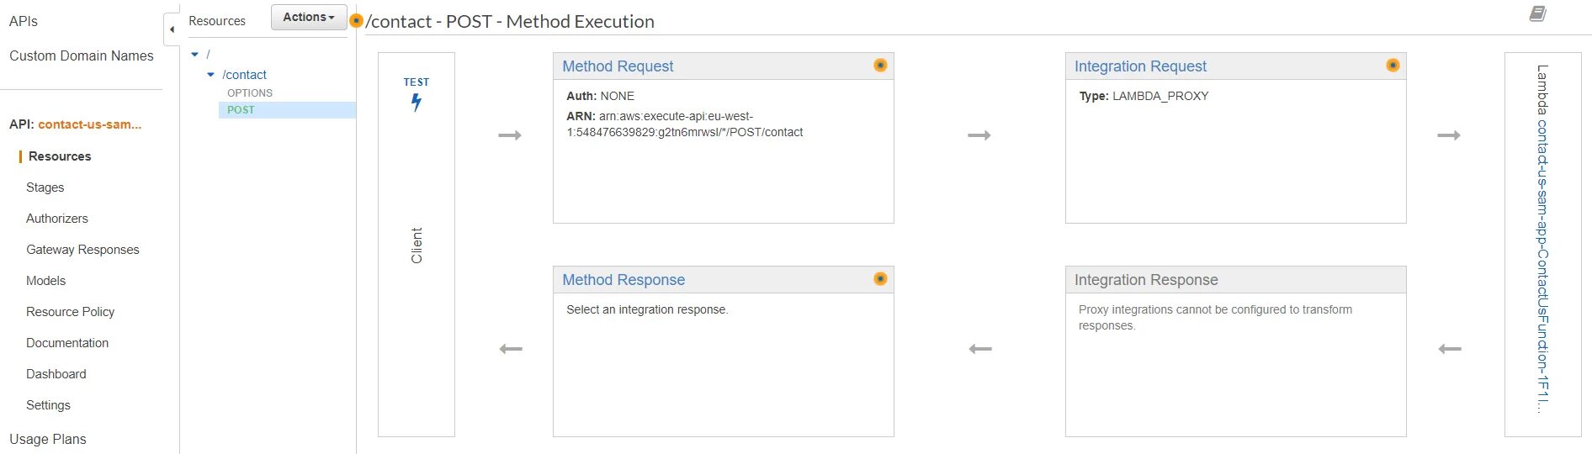1592x454 pixels.
Task: Open the Method Response settings
Action: point(624,280)
